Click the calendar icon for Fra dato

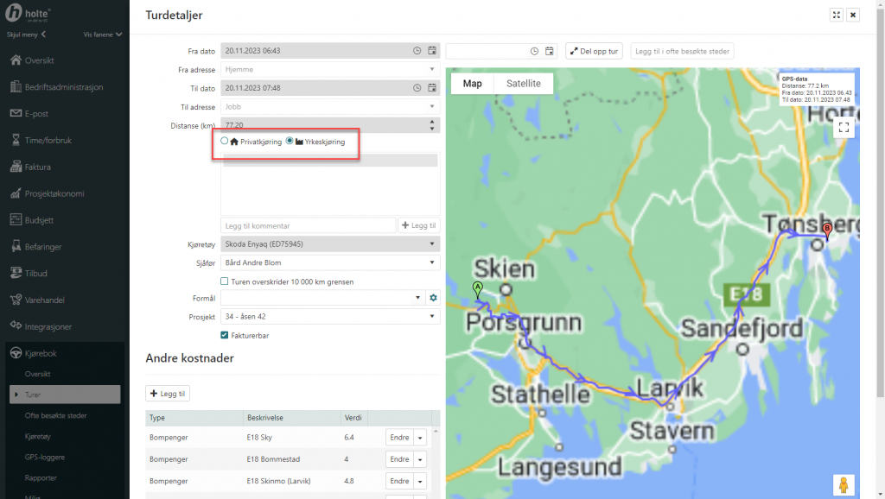coord(431,51)
